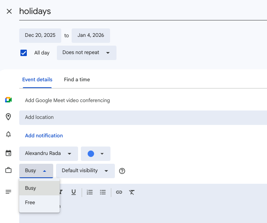Click the remove formatting icon

click(132, 192)
